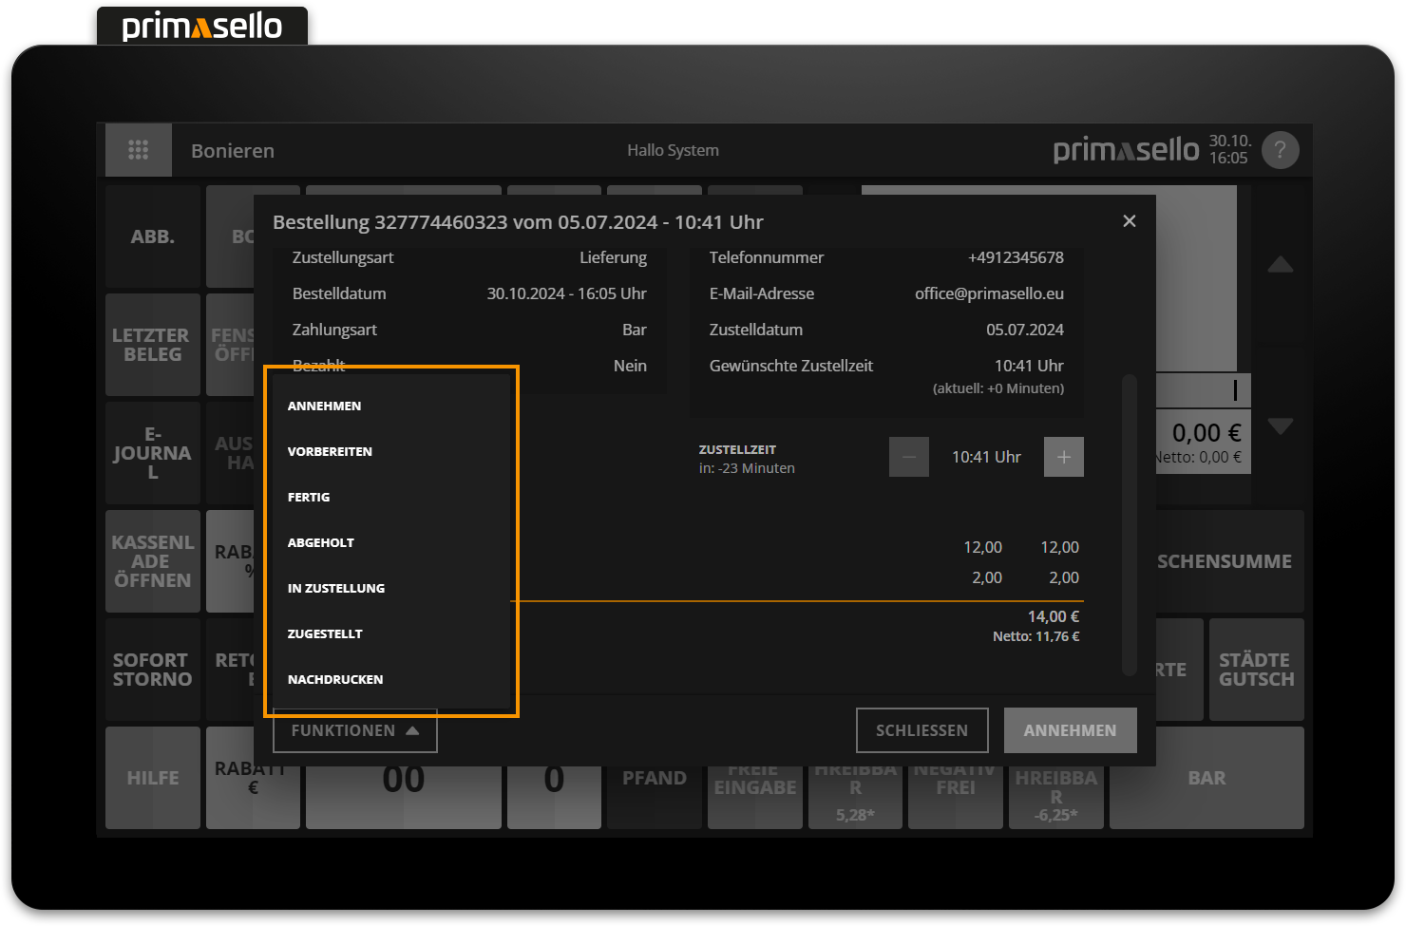The image size is (1406, 926).
Task: Open the apps grid menu icon
Action: point(139,150)
